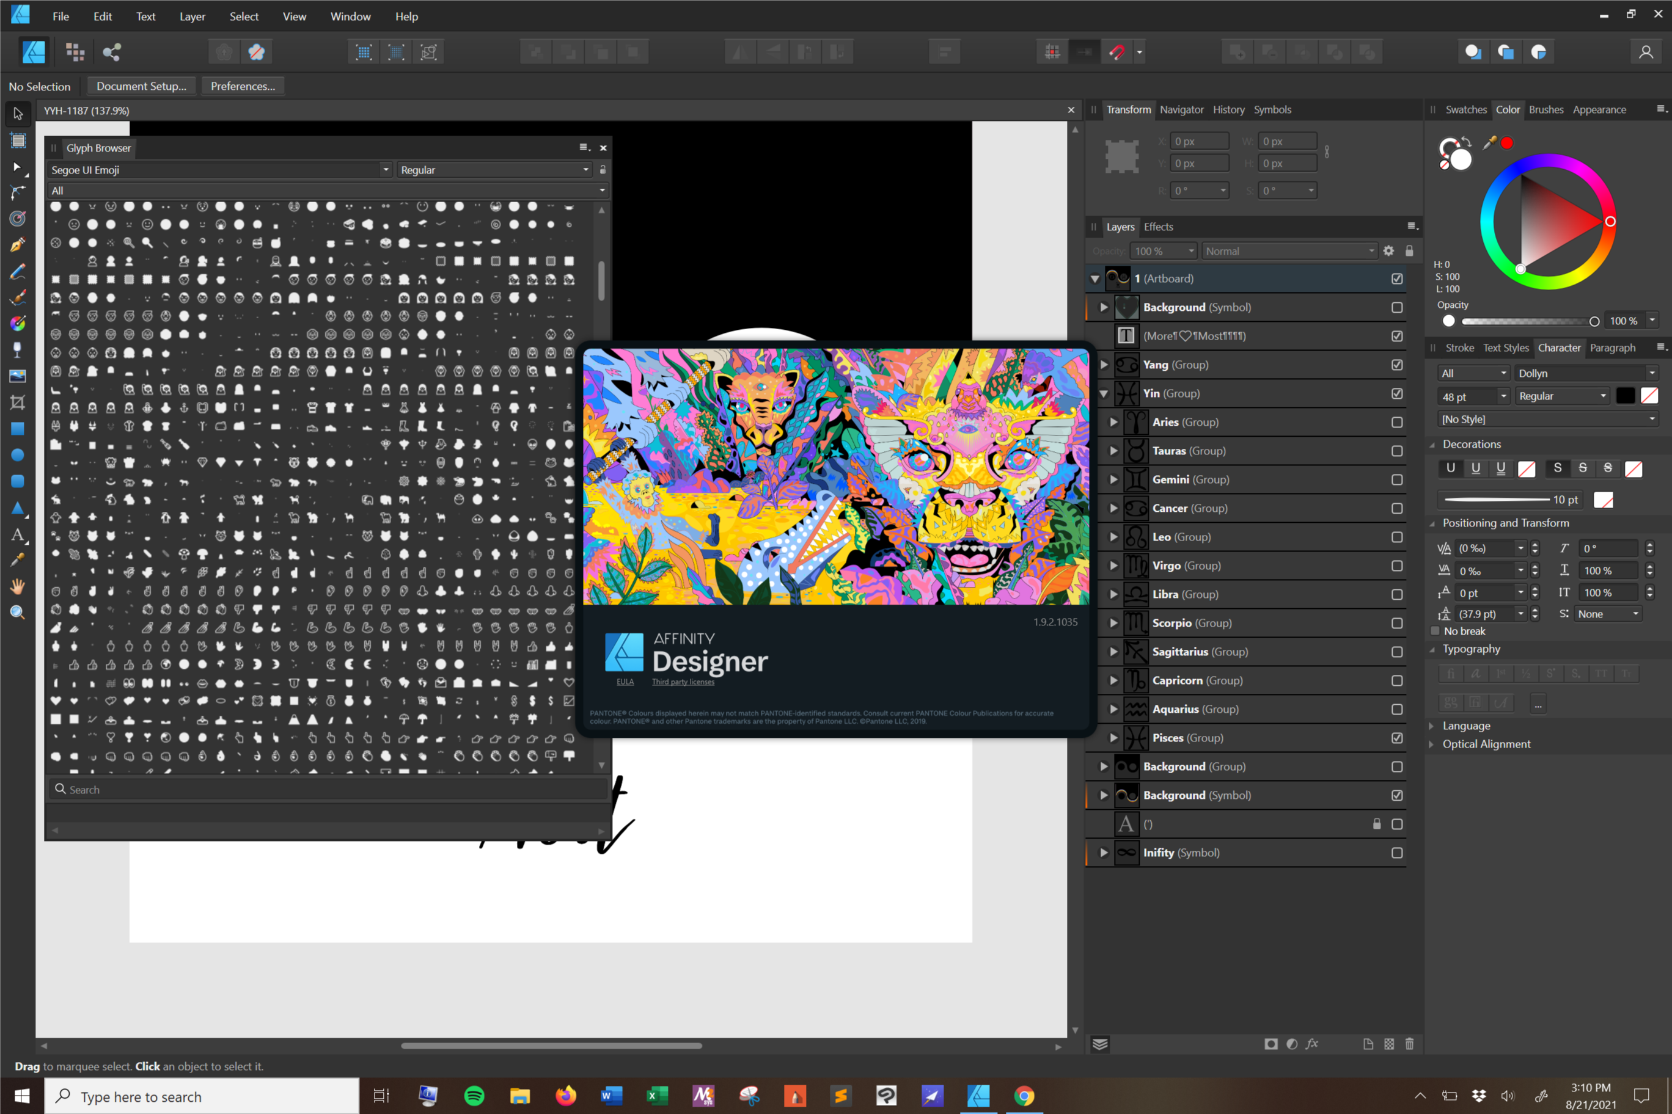This screenshot has width=1672, height=1114.
Task: Toggle visibility of the Yang group layer
Action: click(x=1396, y=365)
